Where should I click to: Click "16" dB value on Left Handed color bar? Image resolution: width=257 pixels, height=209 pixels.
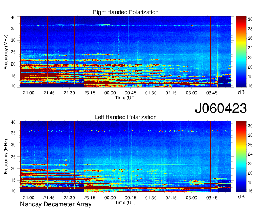(250, 191)
